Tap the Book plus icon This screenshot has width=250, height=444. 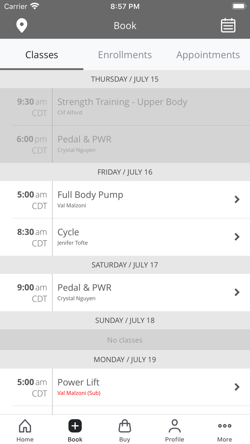[x=75, y=426]
